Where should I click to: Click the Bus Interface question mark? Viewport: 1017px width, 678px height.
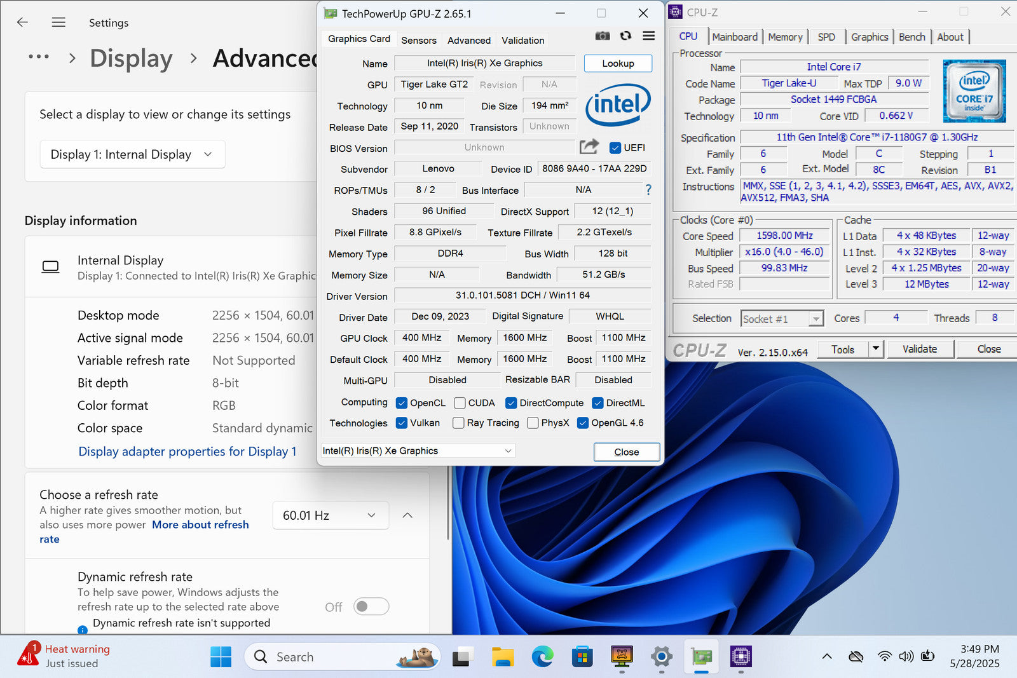click(648, 190)
